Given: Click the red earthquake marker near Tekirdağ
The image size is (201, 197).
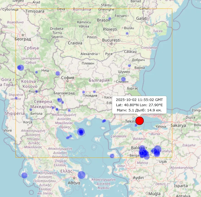Looking at the screenshot, I should click(x=140, y=121).
